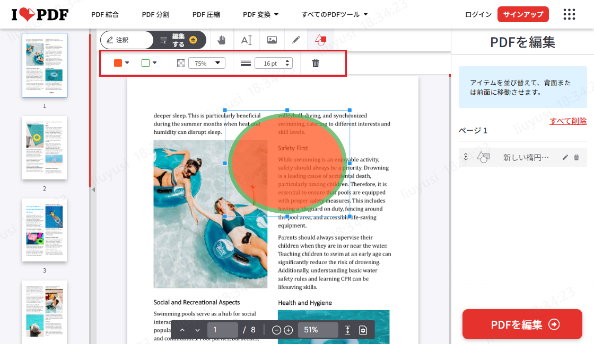Select the pencil draw tool
This screenshot has width=594, height=344.
tap(296, 40)
